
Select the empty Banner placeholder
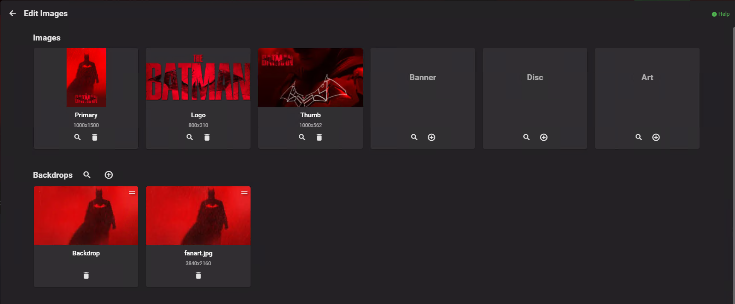pos(423,78)
